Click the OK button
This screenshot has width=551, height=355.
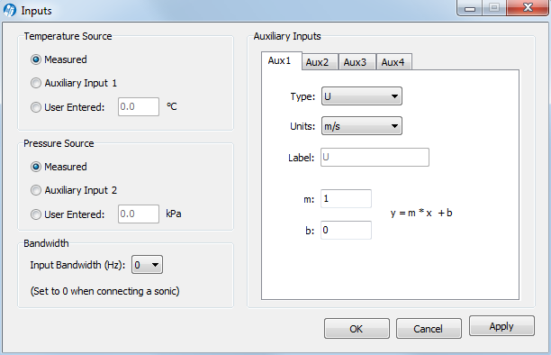(x=357, y=329)
